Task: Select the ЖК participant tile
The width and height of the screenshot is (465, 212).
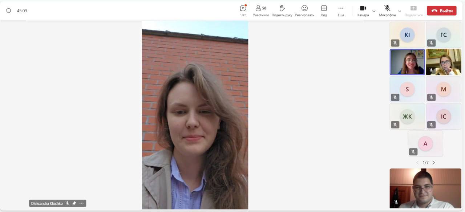Action: pos(407,116)
